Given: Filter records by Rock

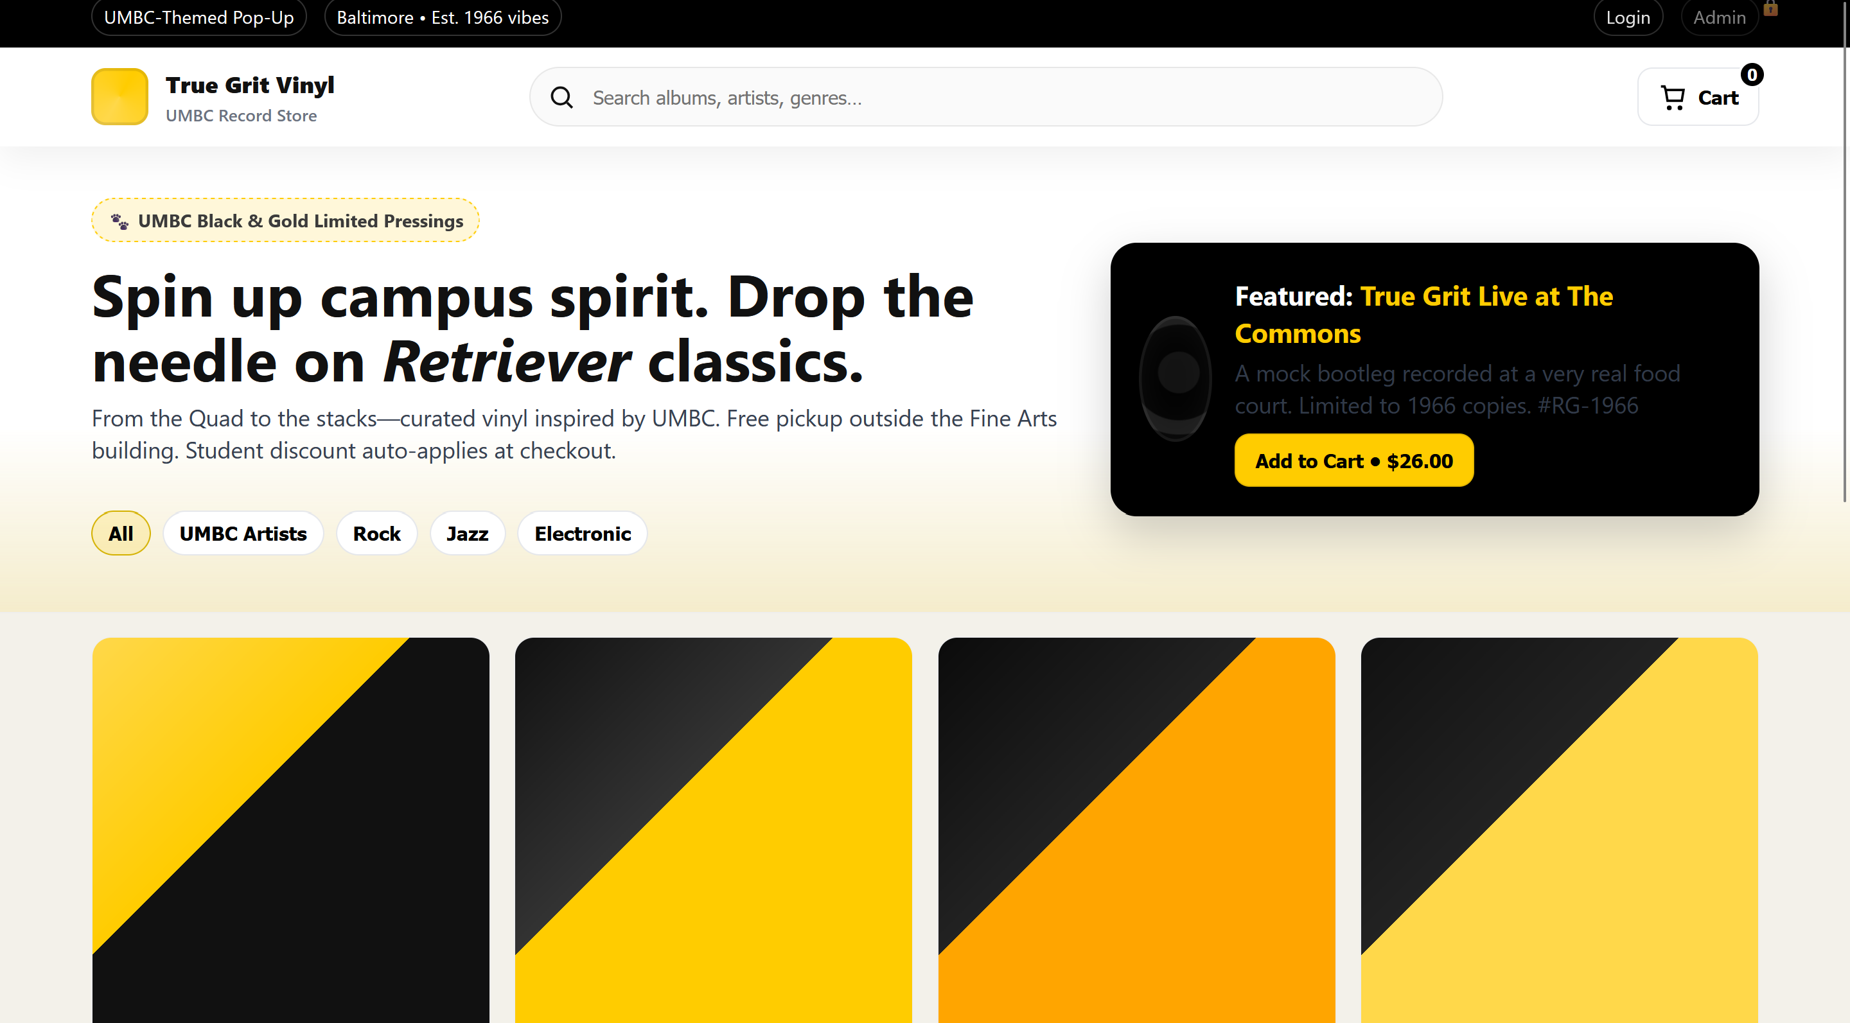Looking at the screenshot, I should pyautogui.click(x=376, y=534).
